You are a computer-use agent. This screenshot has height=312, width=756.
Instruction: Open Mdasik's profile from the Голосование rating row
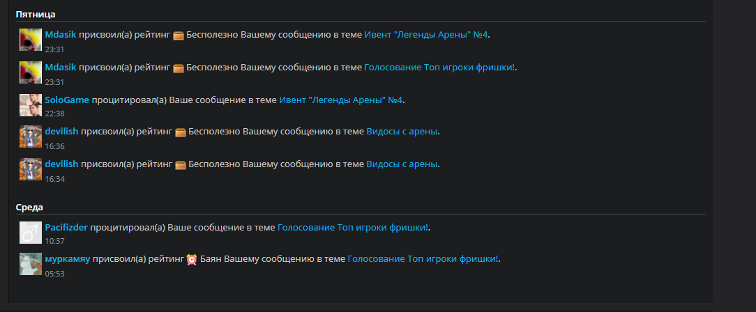point(60,68)
